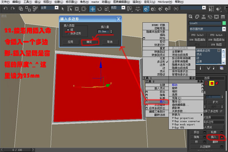This screenshot has width=228, height=152.
Task: Open Select by Name tool
Action: (x=70, y=9)
